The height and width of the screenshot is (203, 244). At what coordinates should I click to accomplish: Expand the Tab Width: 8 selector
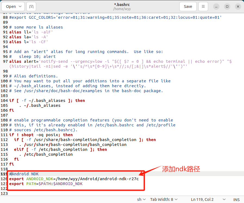[x=164, y=199]
